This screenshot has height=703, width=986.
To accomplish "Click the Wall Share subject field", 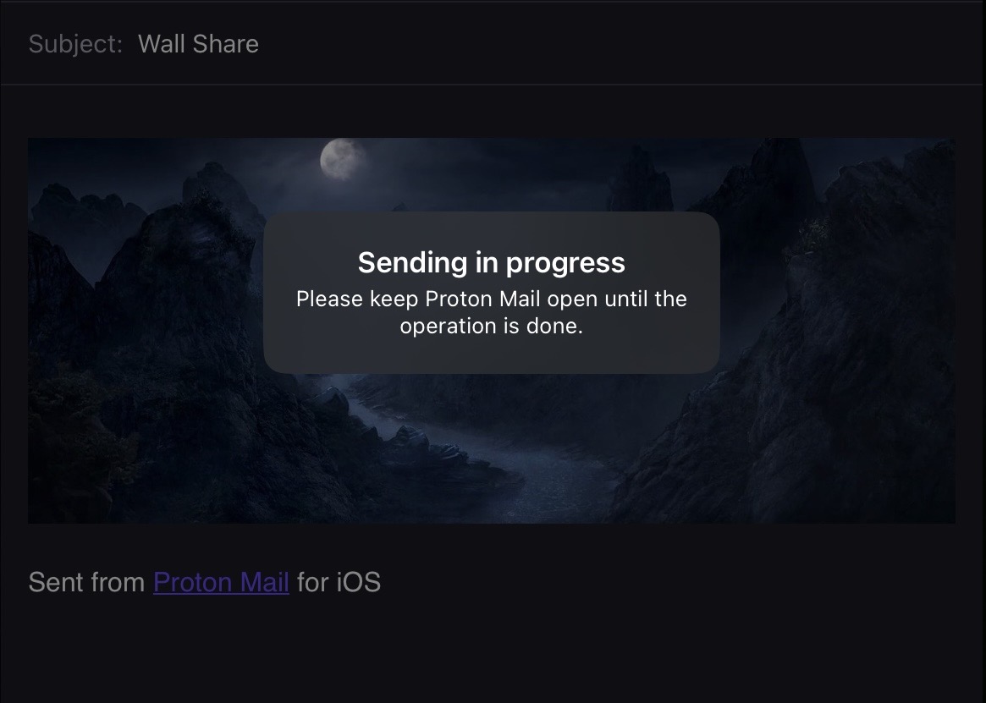I will (x=493, y=43).
